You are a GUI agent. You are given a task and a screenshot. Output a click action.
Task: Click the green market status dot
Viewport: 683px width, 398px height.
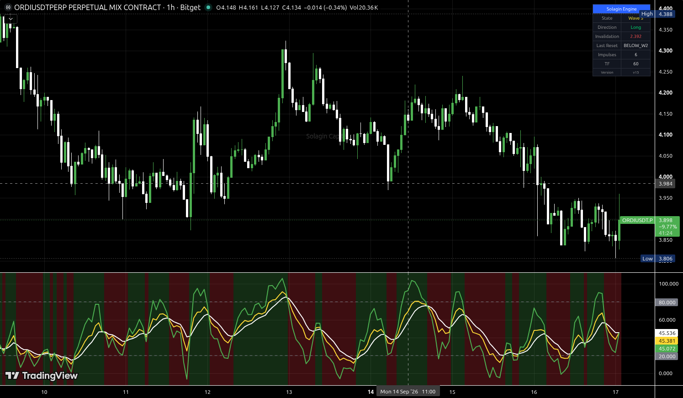pyautogui.click(x=208, y=7)
